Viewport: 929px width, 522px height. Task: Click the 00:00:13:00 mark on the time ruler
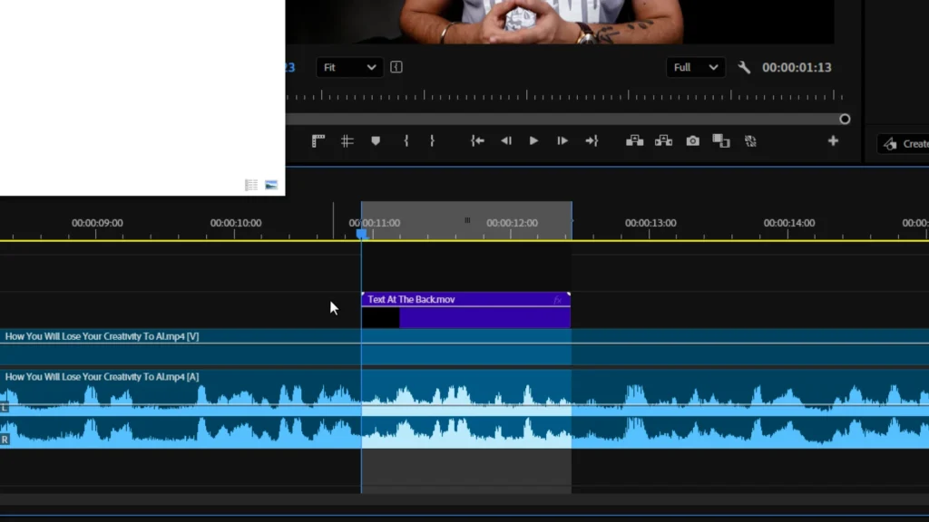pos(650,223)
